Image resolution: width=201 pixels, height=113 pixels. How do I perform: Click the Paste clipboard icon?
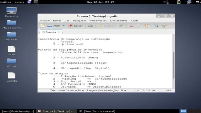(147, 26)
